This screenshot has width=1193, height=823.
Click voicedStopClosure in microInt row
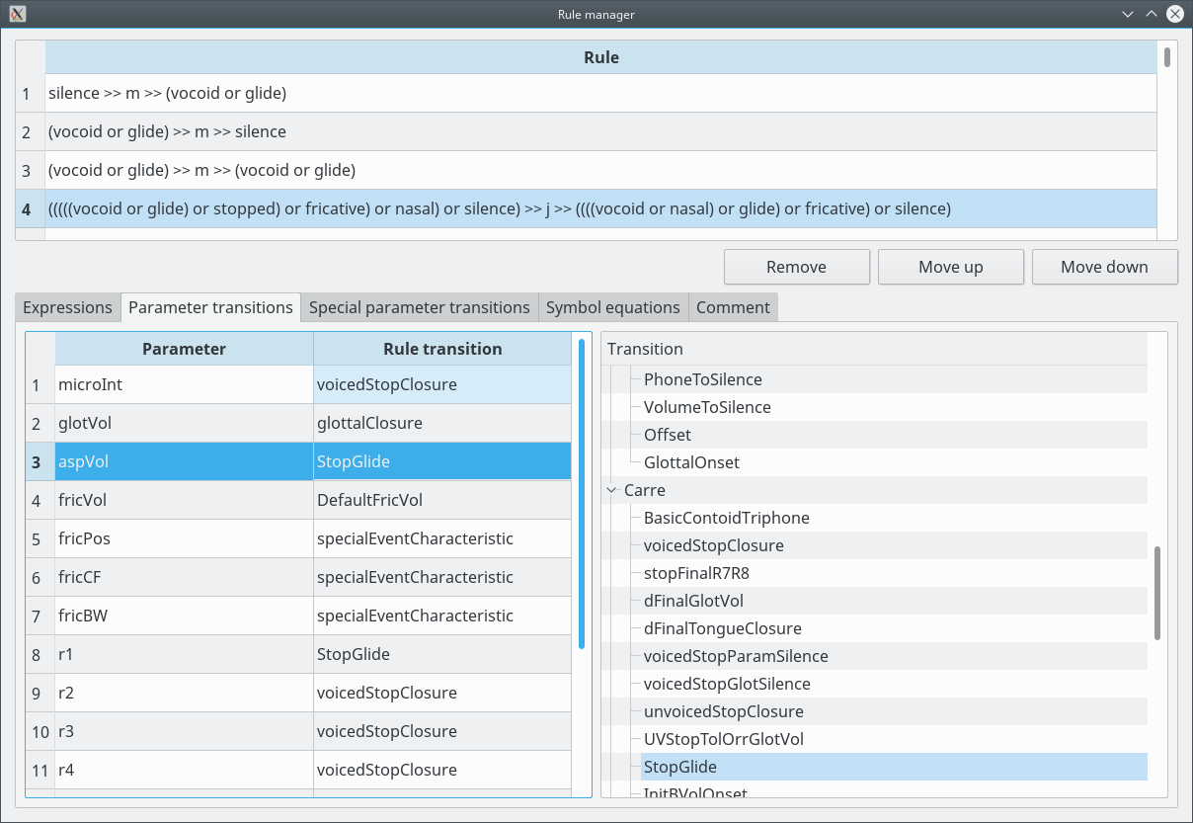[442, 384]
